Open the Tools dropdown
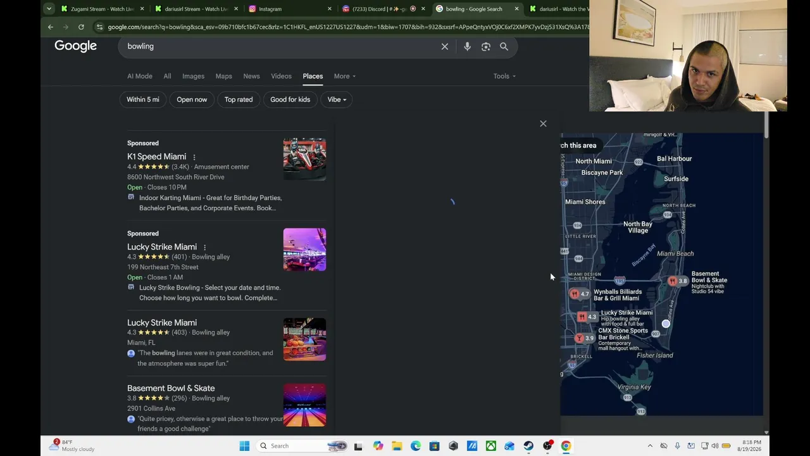This screenshot has width=810, height=456. (504, 76)
